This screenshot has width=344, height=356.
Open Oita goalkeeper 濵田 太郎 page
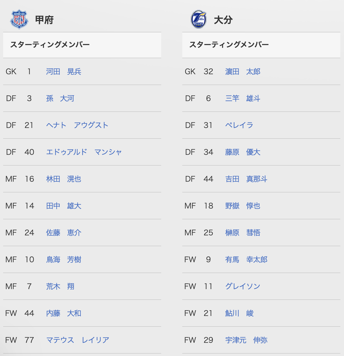(243, 72)
